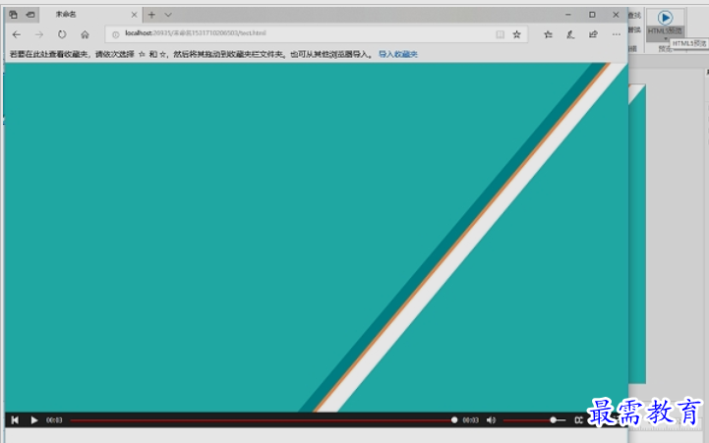Viewport: 709px width, 443px height.
Task: Open the browser settings and more menu
Action: point(617,34)
